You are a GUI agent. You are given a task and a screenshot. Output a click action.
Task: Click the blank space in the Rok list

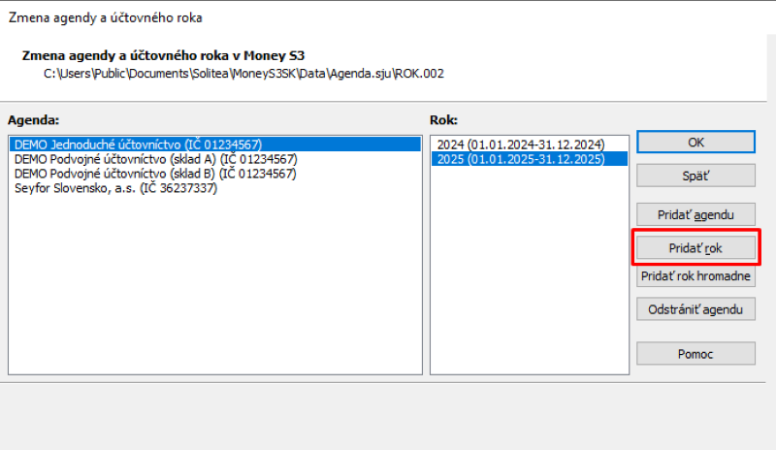(x=529, y=281)
